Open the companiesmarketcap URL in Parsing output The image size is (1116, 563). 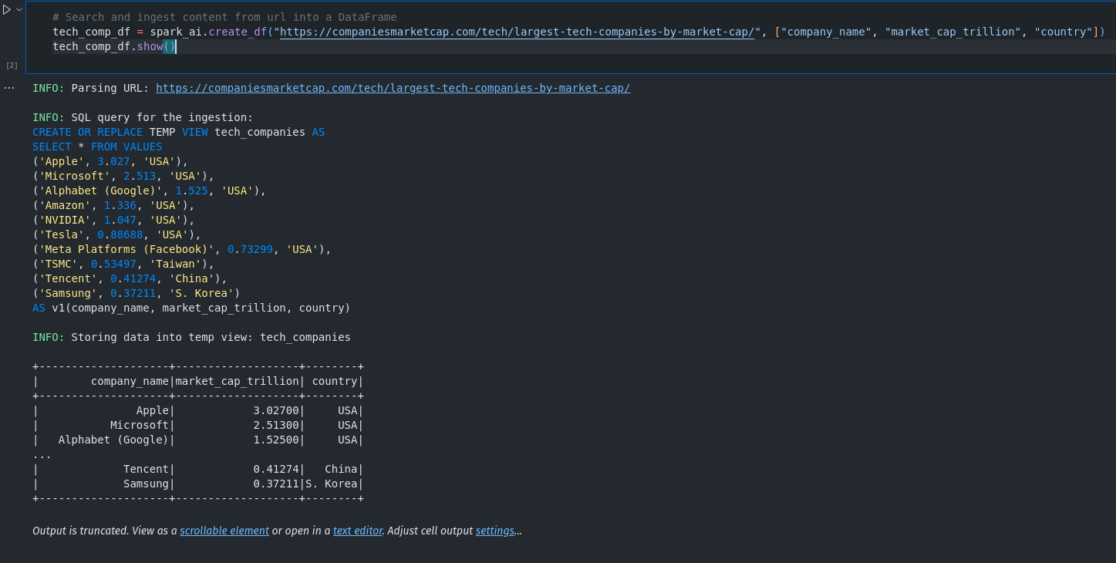click(x=393, y=88)
